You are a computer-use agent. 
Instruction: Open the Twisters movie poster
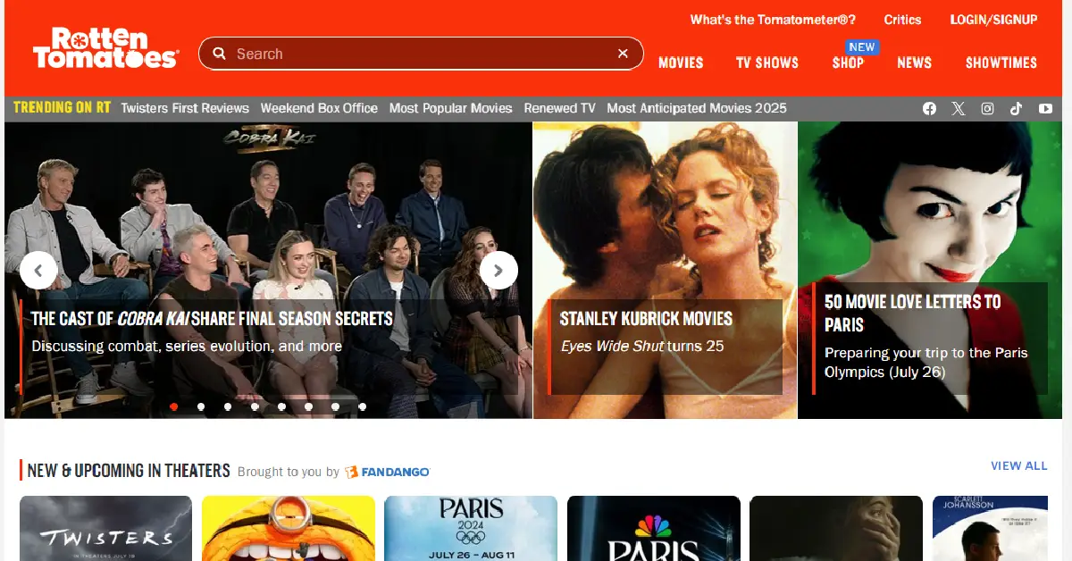(x=106, y=528)
